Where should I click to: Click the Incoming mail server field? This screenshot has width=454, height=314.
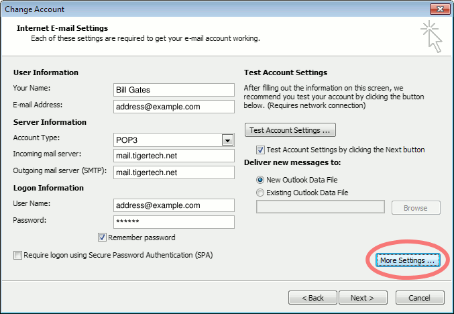[x=174, y=156]
